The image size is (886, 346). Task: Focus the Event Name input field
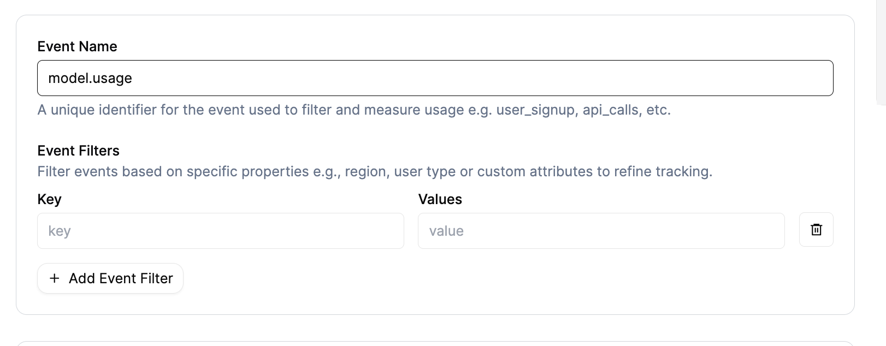click(435, 78)
